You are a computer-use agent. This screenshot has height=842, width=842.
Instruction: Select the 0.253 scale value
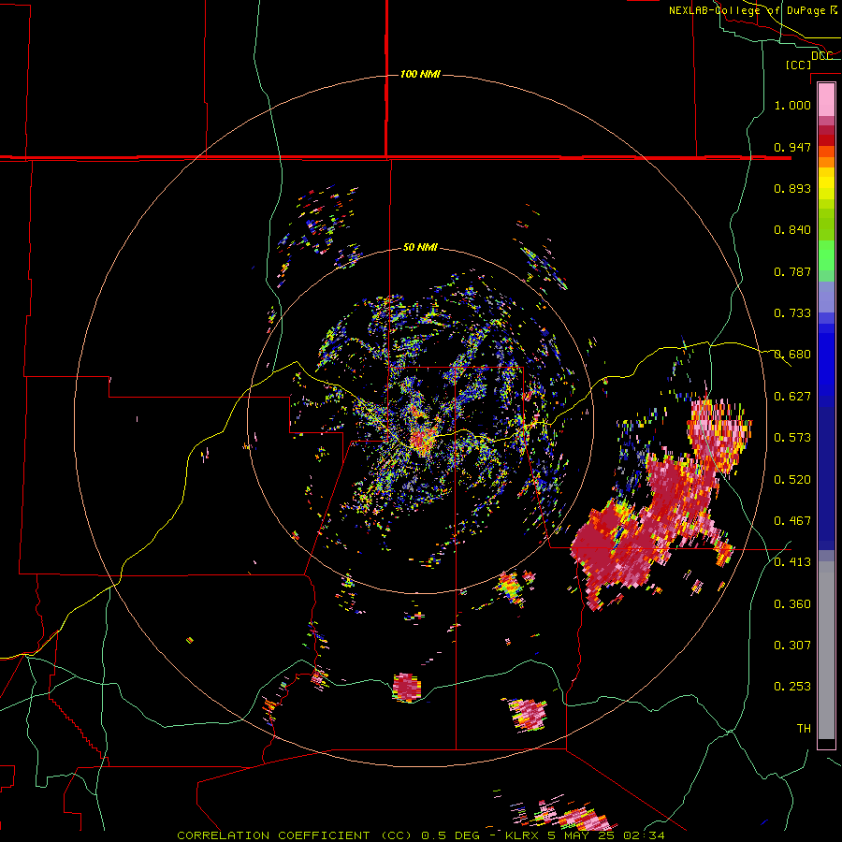792,687
